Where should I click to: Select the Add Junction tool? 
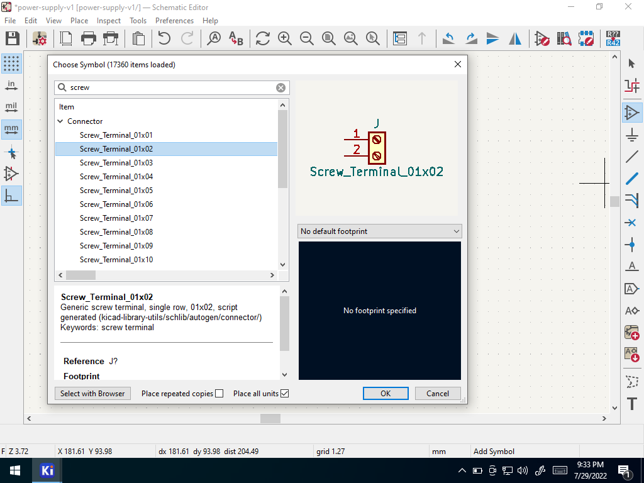tap(631, 245)
